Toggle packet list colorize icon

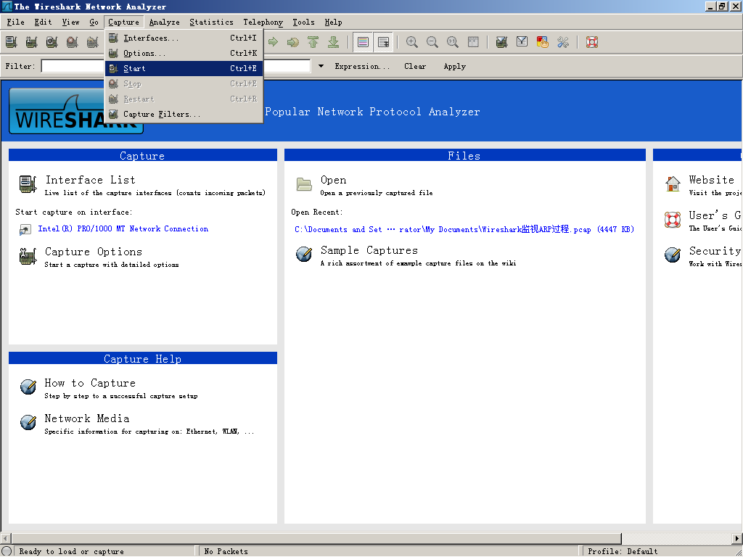coord(363,42)
